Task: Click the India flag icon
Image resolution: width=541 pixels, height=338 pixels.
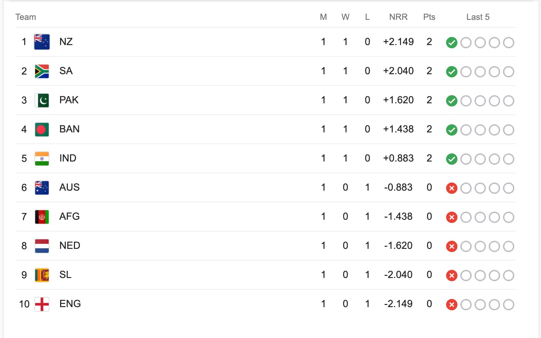Action: click(42, 158)
